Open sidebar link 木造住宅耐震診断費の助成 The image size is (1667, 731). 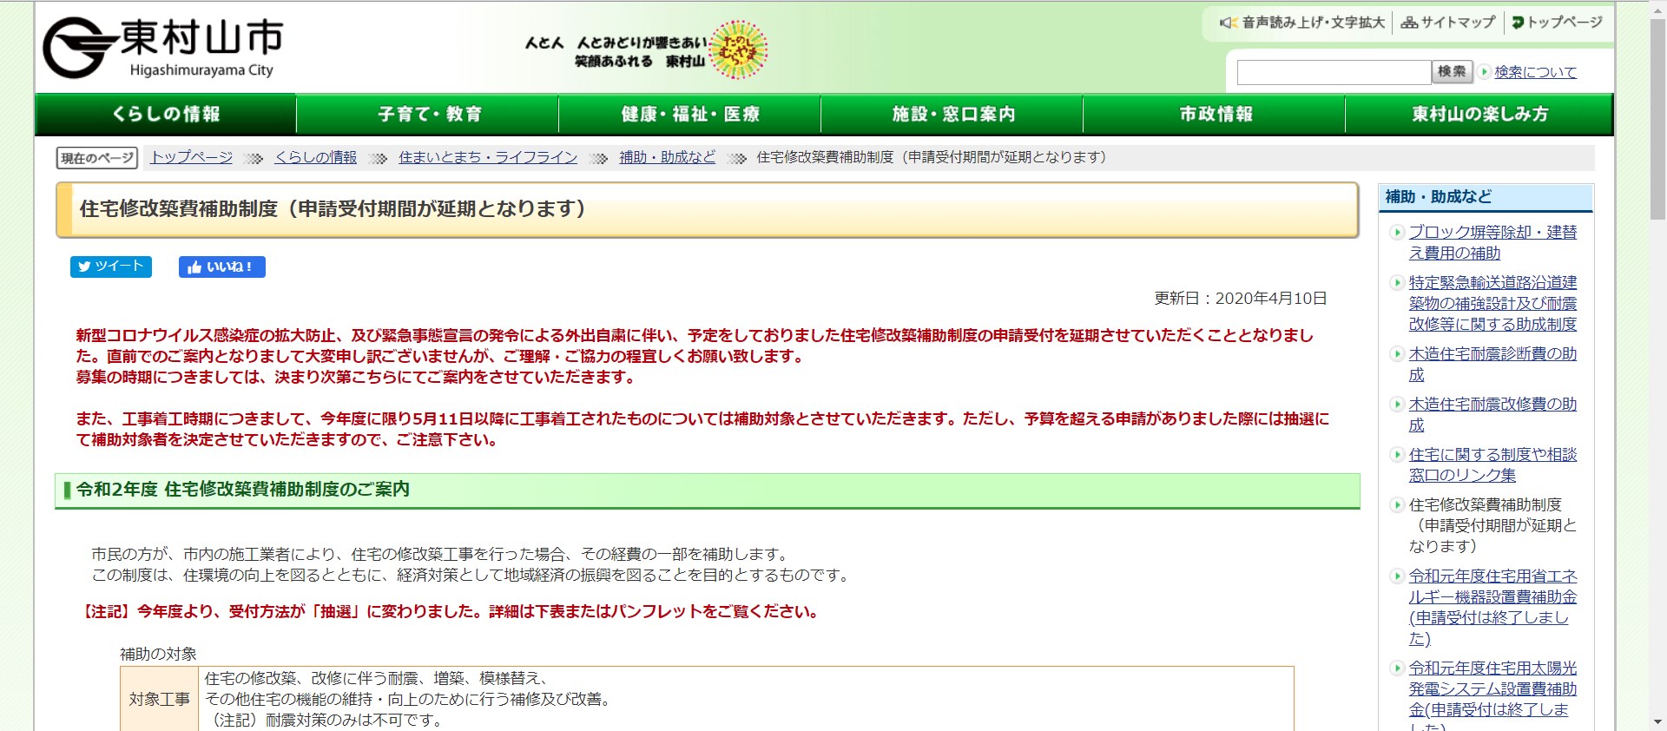[x=1492, y=364]
